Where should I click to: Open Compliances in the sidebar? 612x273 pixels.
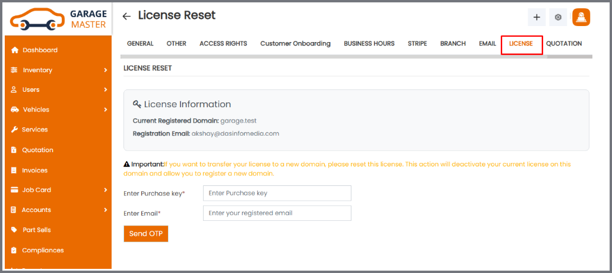[x=42, y=250]
